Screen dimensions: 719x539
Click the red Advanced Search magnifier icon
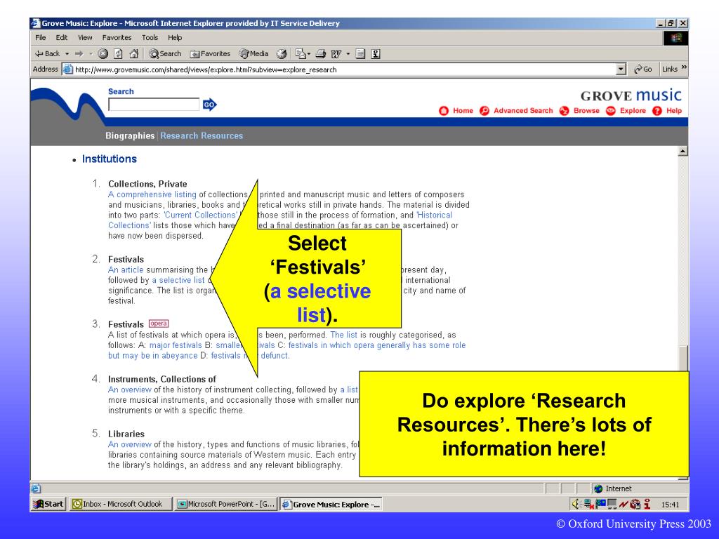click(484, 111)
